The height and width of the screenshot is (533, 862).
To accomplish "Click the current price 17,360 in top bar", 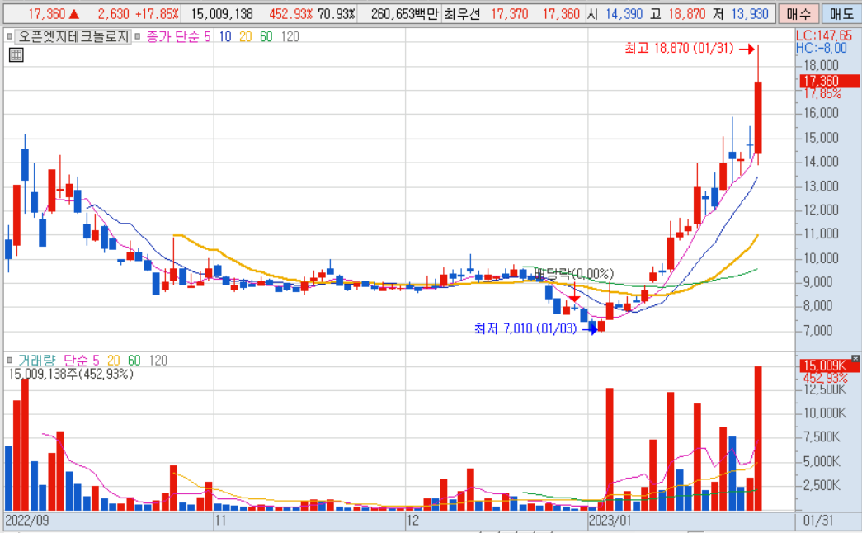I will pos(46,14).
